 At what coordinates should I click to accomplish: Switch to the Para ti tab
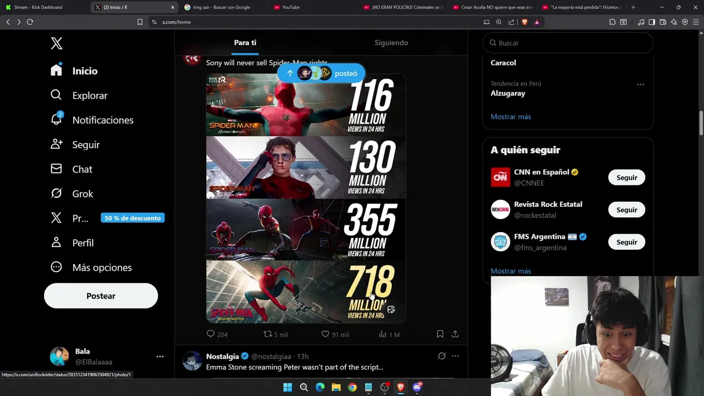(x=245, y=42)
